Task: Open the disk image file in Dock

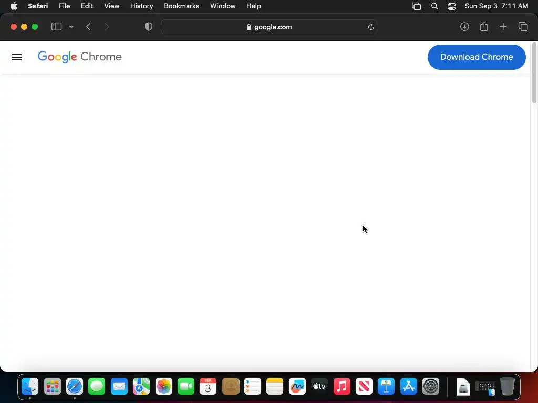Action: pos(463,387)
